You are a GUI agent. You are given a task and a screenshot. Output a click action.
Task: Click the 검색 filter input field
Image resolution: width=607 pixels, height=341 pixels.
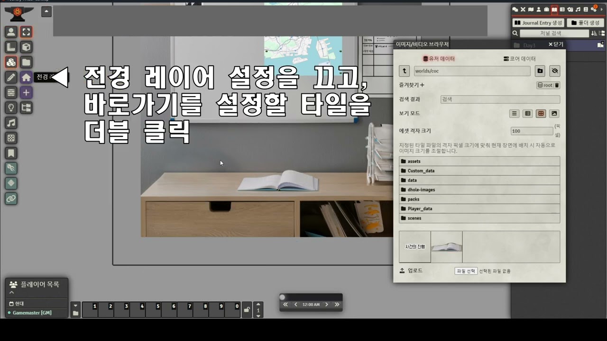(x=500, y=99)
